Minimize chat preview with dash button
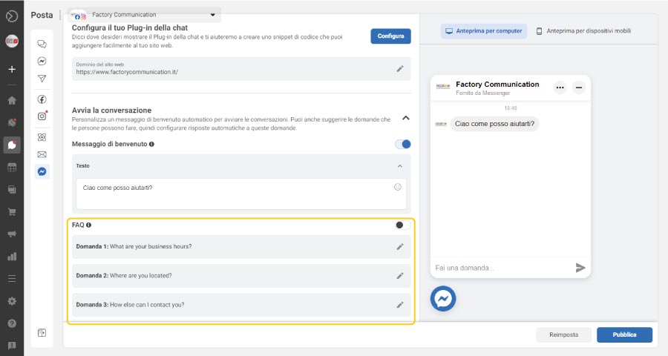 point(578,88)
